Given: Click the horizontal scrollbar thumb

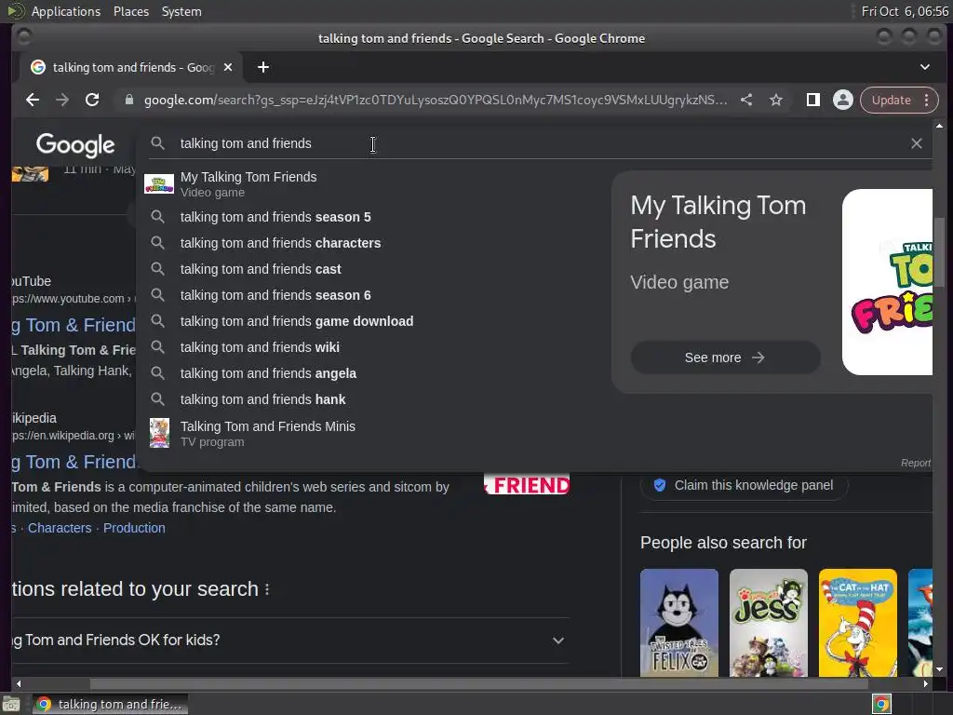Looking at the screenshot, I should coord(479,684).
